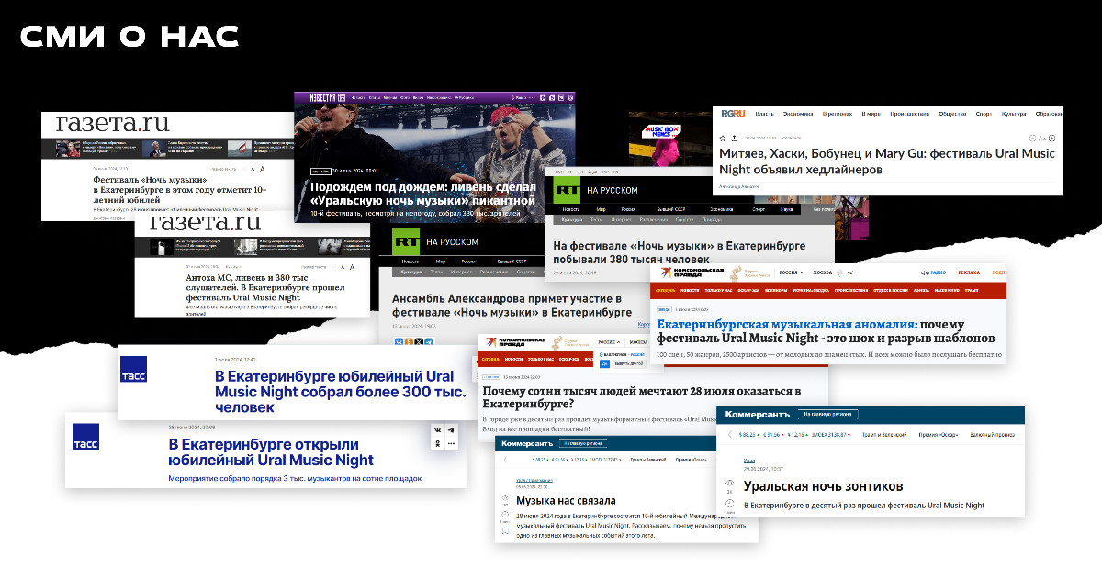
Task: Click the Коммерсантъ logo above Уральская ночь зонтиков
Action: 757,415
